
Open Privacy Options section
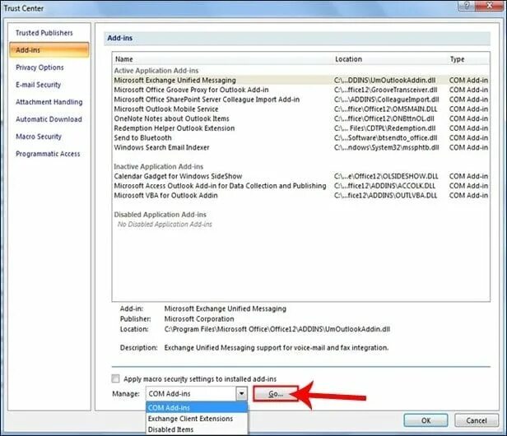(x=40, y=67)
